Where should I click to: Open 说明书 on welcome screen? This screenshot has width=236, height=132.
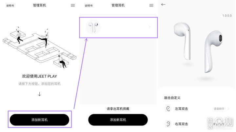point(10,6)
